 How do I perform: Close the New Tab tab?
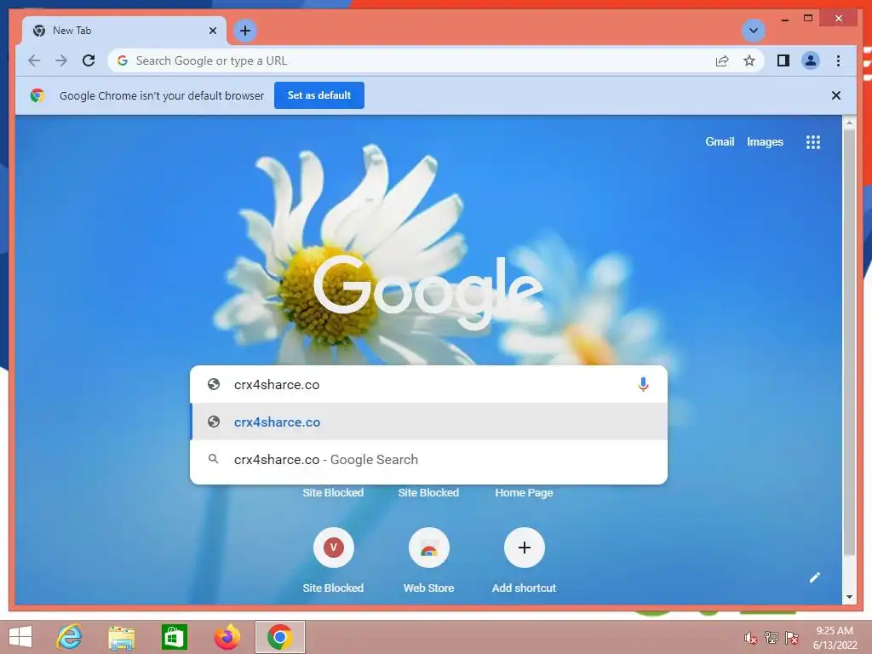tap(212, 31)
